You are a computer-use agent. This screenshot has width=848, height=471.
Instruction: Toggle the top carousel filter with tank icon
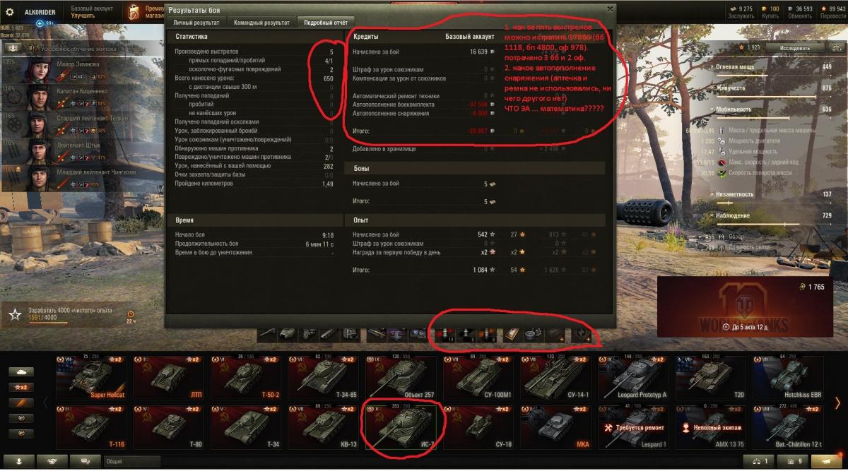pyautogui.click(x=20, y=371)
